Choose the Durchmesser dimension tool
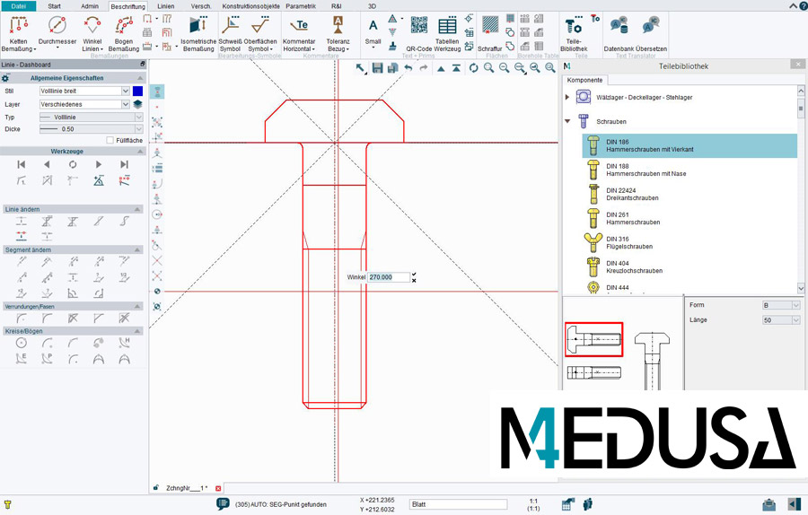 (57, 31)
